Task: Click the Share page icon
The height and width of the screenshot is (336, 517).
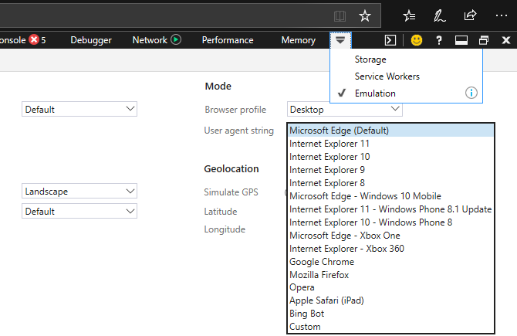Action: click(470, 15)
